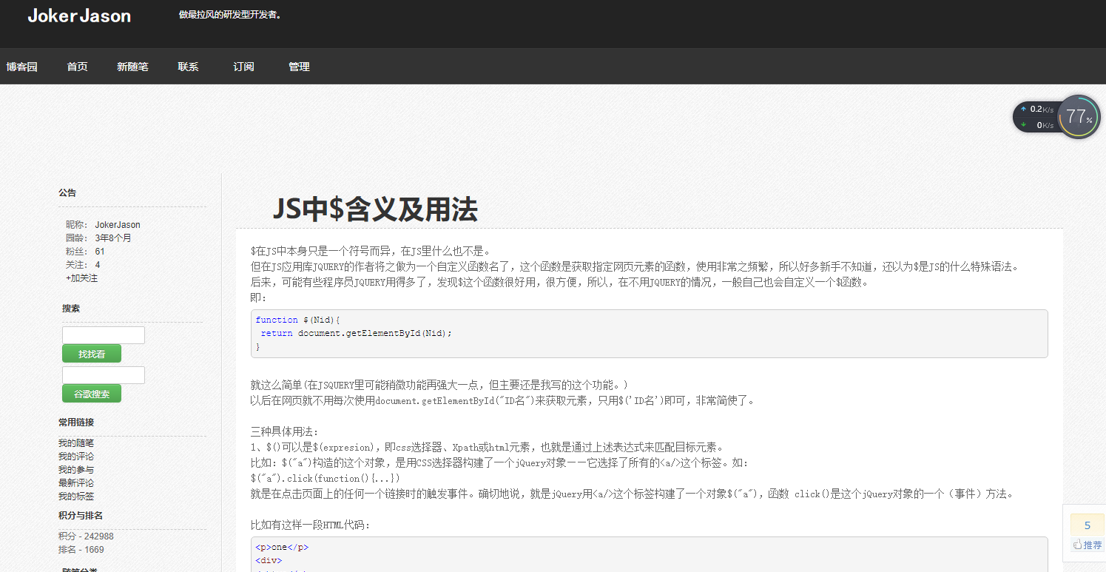Click the 三种具体用法: paragraph line

(285, 431)
